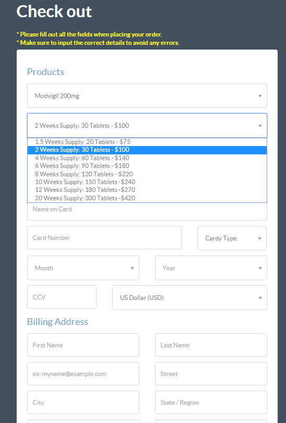Select the email address input field
Screen dimensions: 286x423
[x=83, y=373]
